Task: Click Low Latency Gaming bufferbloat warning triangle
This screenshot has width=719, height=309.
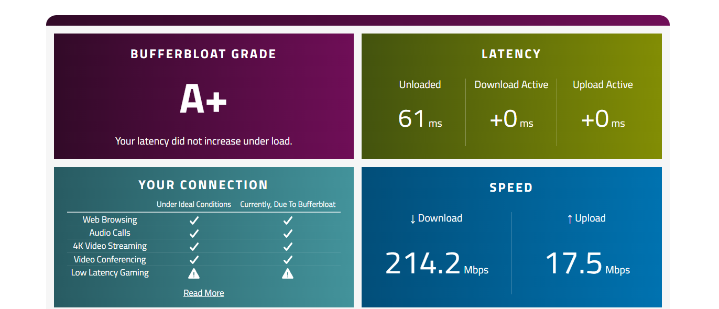Action: pyautogui.click(x=288, y=273)
